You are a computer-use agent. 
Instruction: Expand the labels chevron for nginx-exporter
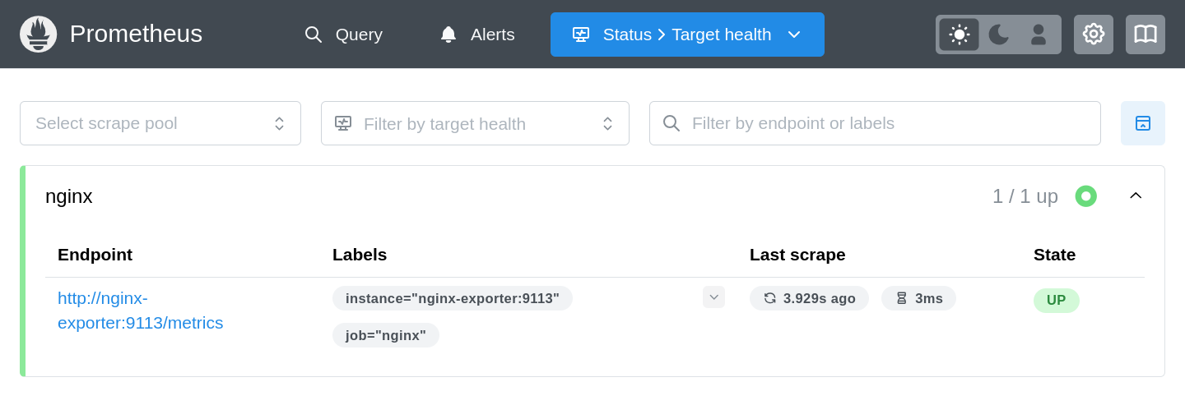(x=713, y=297)
